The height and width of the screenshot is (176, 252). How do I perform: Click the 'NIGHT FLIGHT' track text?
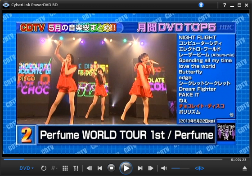click(198, 38)
